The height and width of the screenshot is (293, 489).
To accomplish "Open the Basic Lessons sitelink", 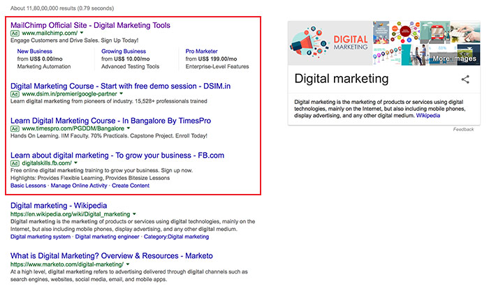I will [28, 186].
